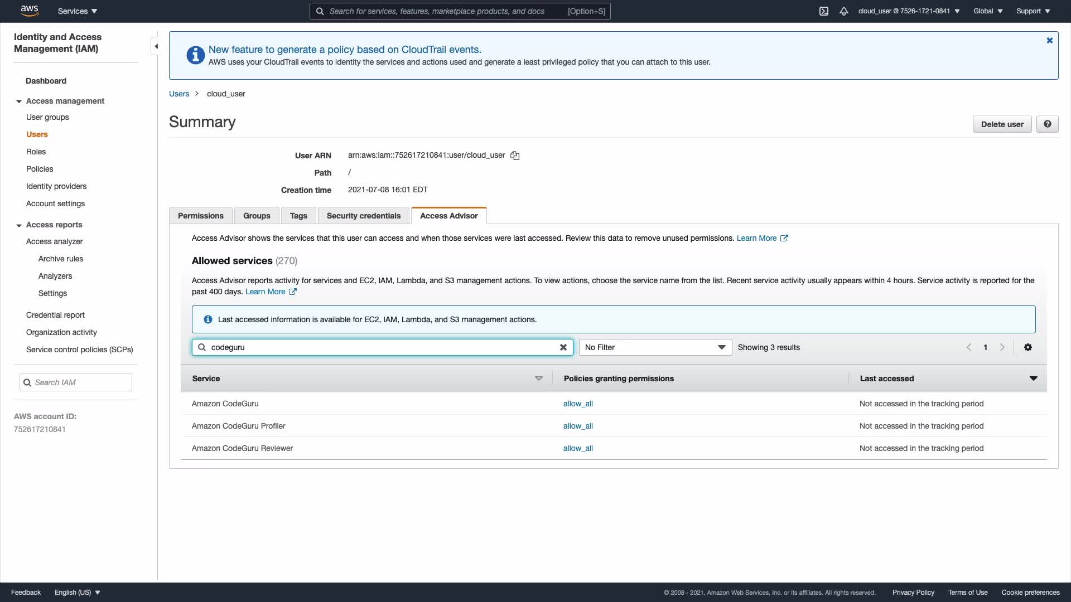Clear the codeguru search filter
This screenshot has height=602, width=1071.
(x=563, y=347)
